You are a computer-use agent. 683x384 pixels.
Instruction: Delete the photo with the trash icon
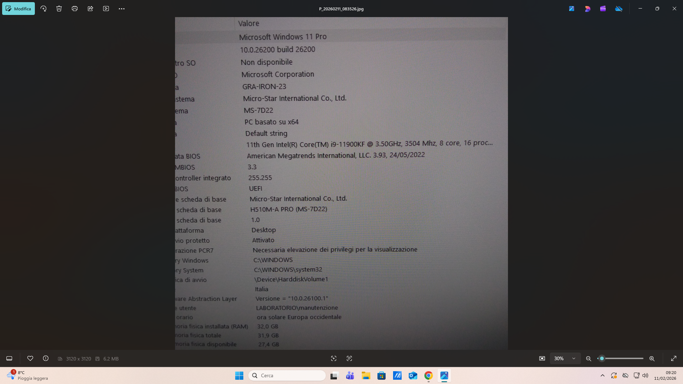59,9
